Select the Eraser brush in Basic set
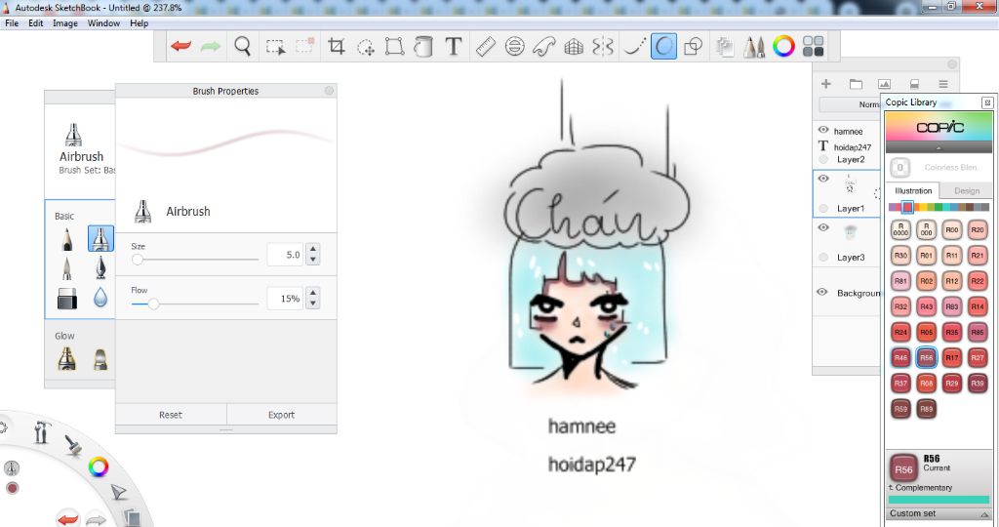 (67, 298)
